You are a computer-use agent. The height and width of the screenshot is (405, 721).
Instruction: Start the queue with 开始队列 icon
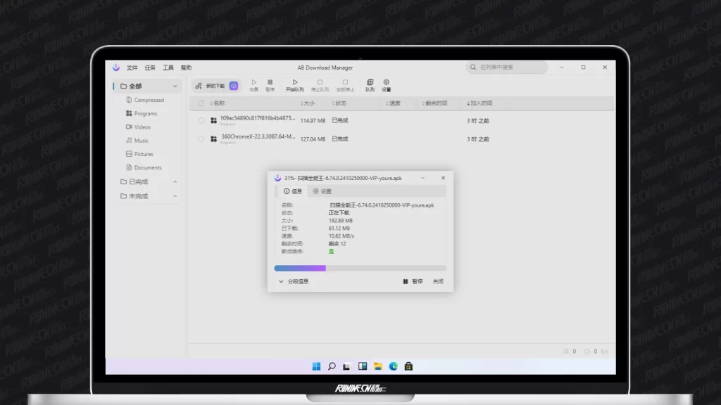[x=295, y=85]
